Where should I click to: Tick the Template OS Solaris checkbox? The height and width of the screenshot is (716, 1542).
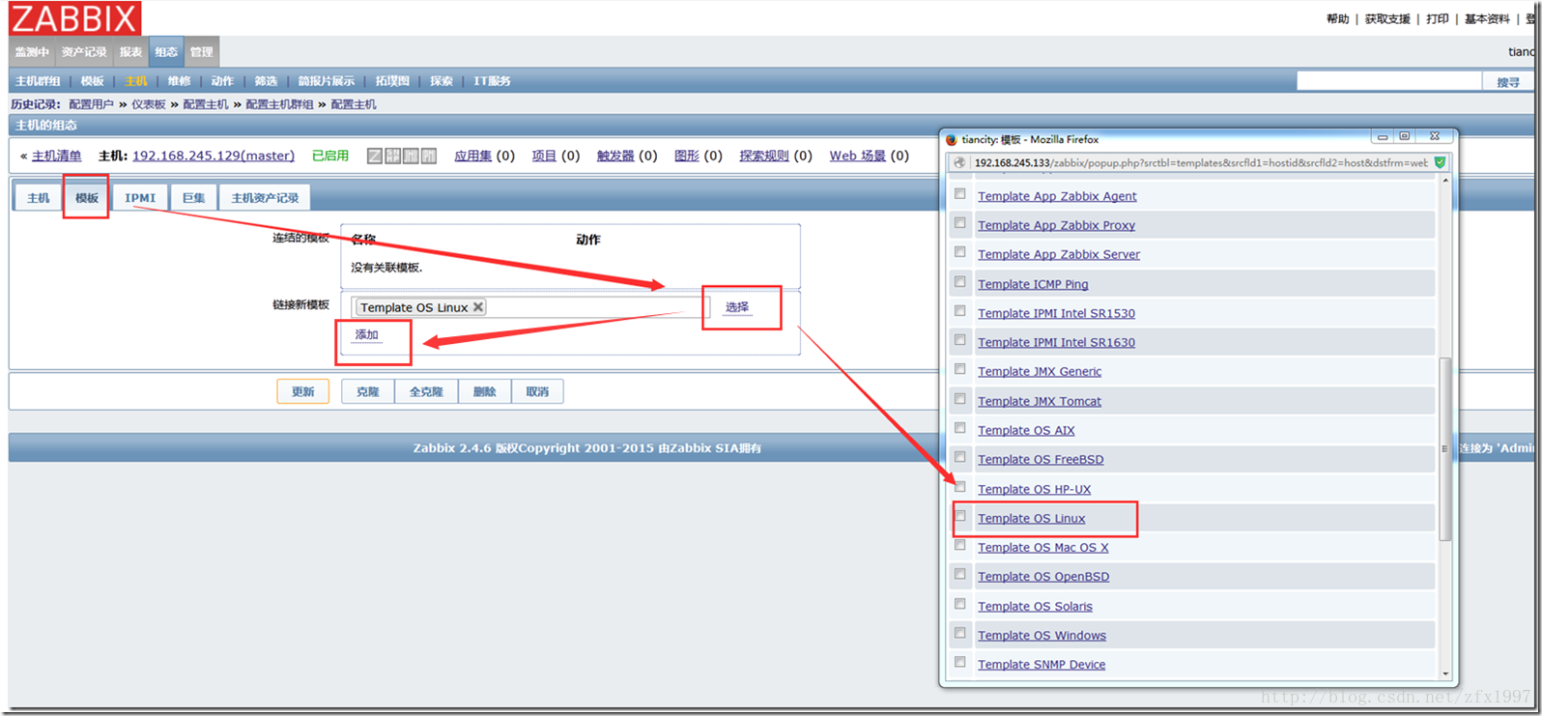pyautogui.click(x=959, y=604)
